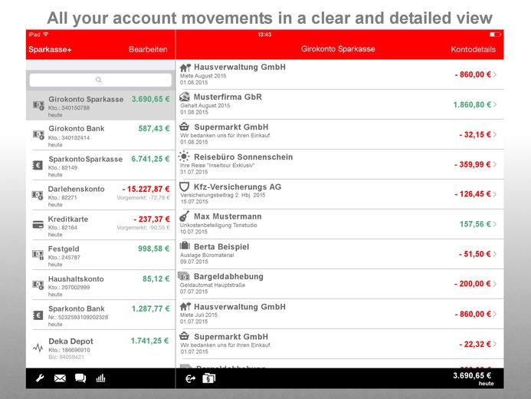
Task: Tap Kfz-Versicherungs AG shield icon
Action: [184, 186]
